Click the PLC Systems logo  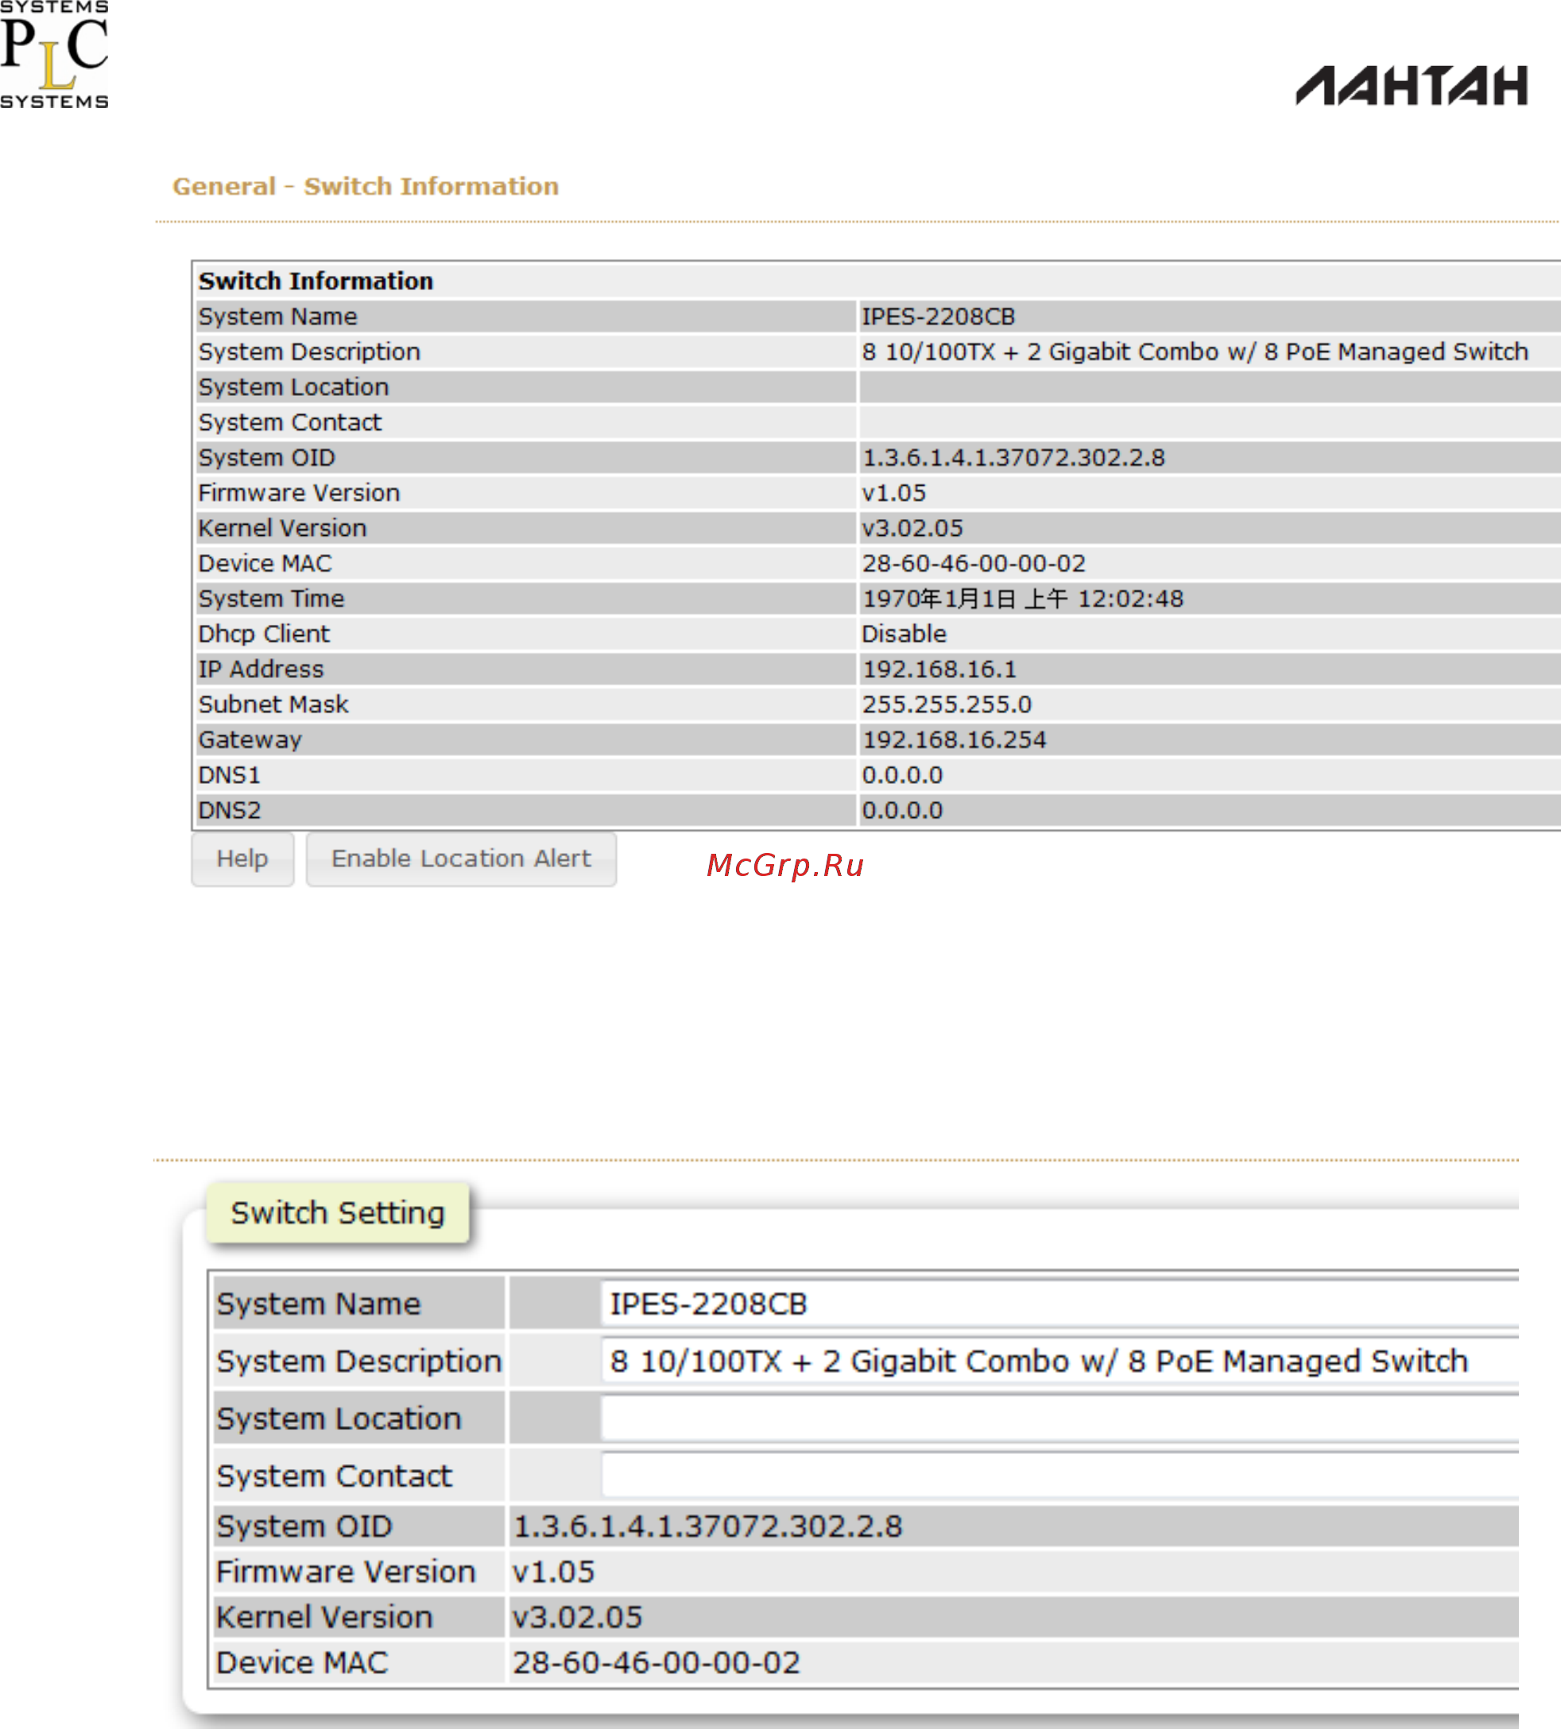[x=54, y=55]
